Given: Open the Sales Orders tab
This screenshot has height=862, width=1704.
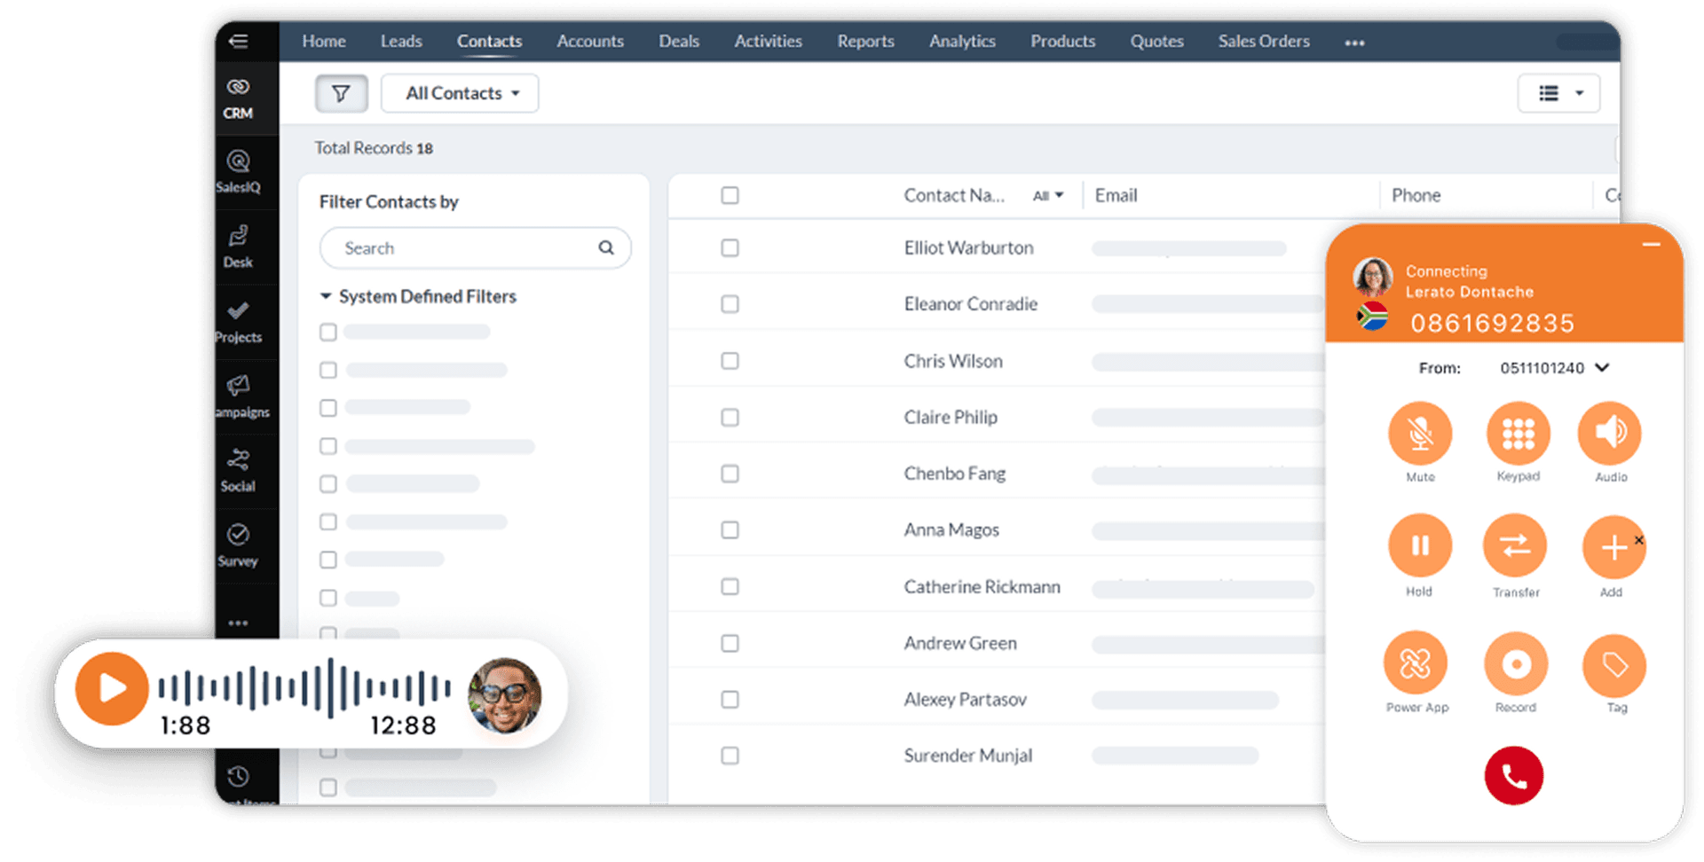Looking at the screenshot, I should (x=1264, y=41).
